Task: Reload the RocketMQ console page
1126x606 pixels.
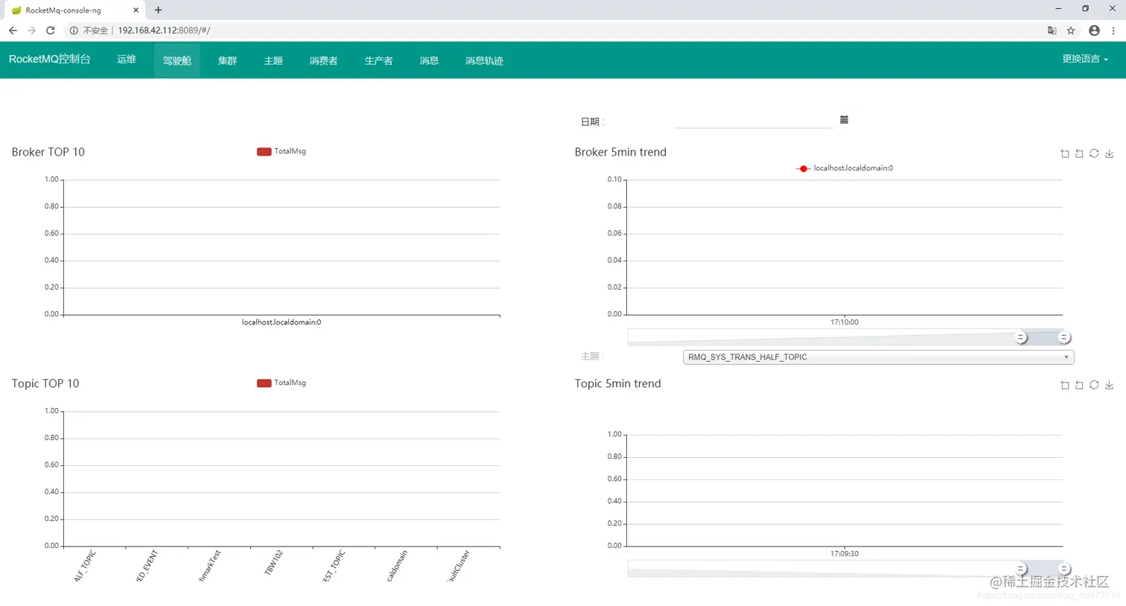Action: tap(51, 31)
